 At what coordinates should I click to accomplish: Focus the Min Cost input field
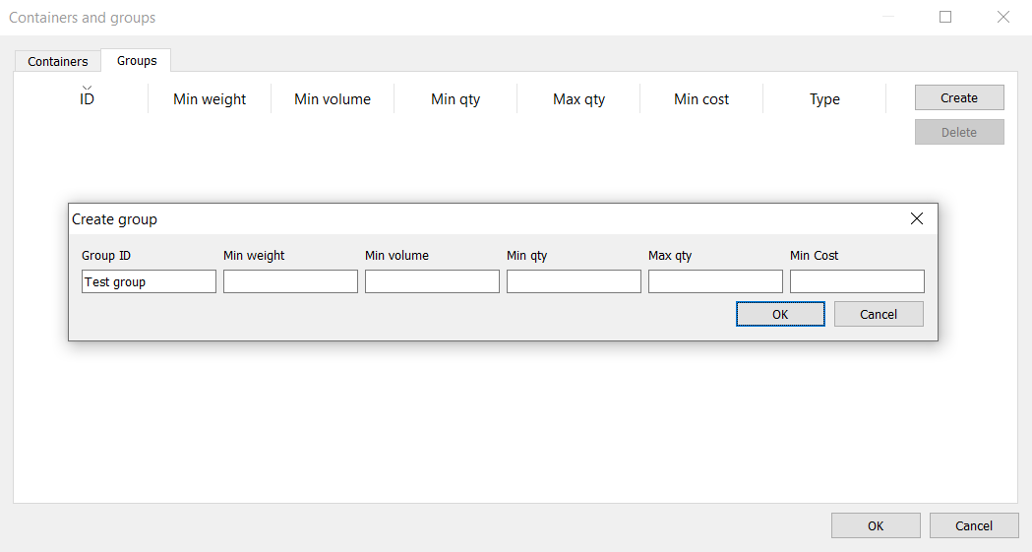point(857,281)
